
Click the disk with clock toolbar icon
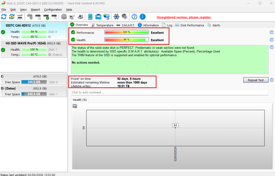coord(38,17)
